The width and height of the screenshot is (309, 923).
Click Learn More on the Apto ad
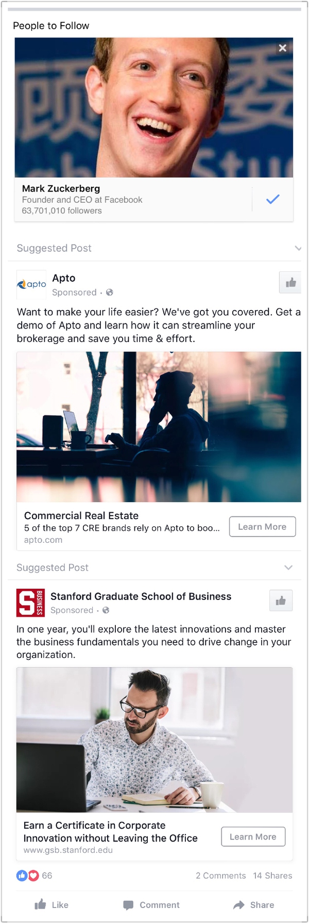[x=262, y=527]
